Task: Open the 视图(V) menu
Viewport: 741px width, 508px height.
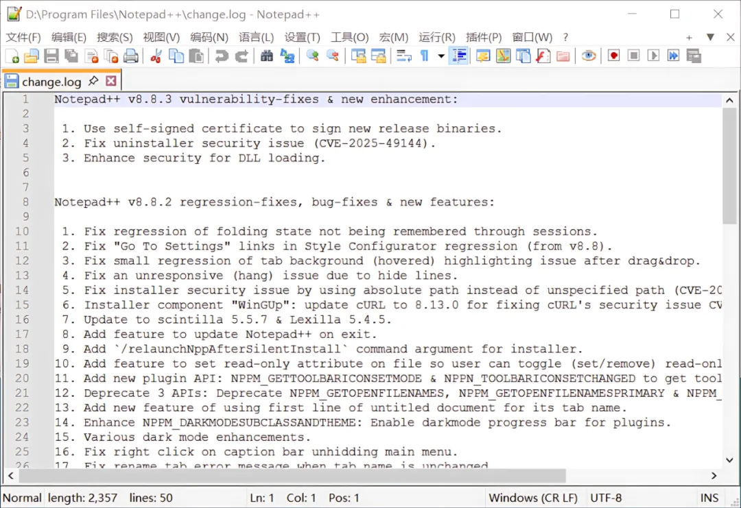Action: pyautogui.click(x=161, y=37)
